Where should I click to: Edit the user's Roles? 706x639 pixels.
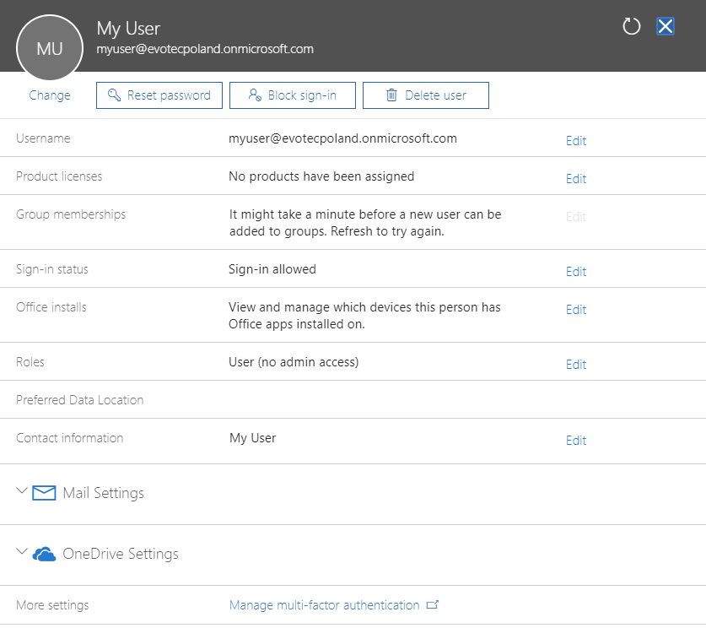tap(575, 365)
